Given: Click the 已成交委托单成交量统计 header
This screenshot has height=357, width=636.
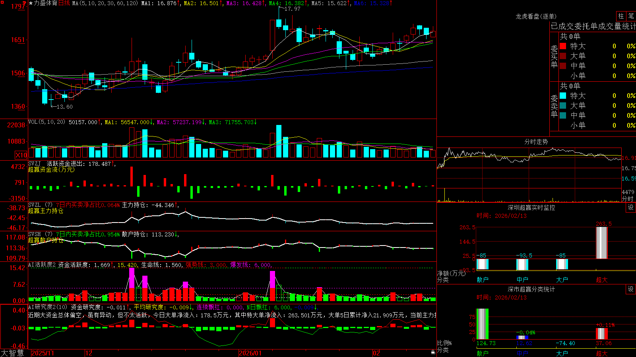Looking at the screenshot, I should coord(593,26).
